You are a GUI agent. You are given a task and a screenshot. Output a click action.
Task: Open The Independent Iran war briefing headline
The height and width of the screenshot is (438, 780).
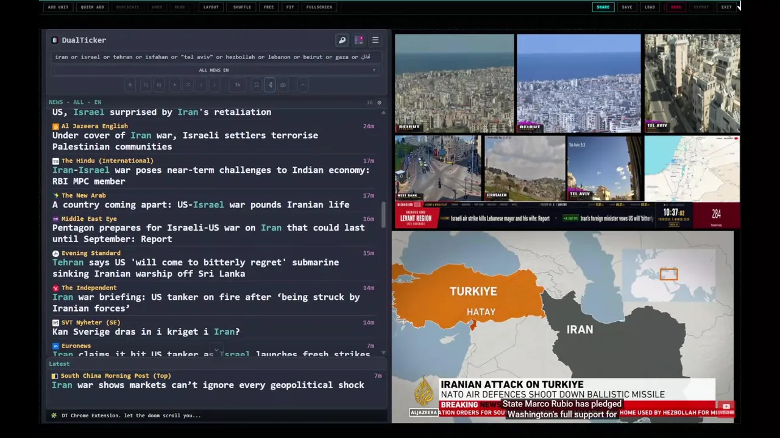pos(206,303)
